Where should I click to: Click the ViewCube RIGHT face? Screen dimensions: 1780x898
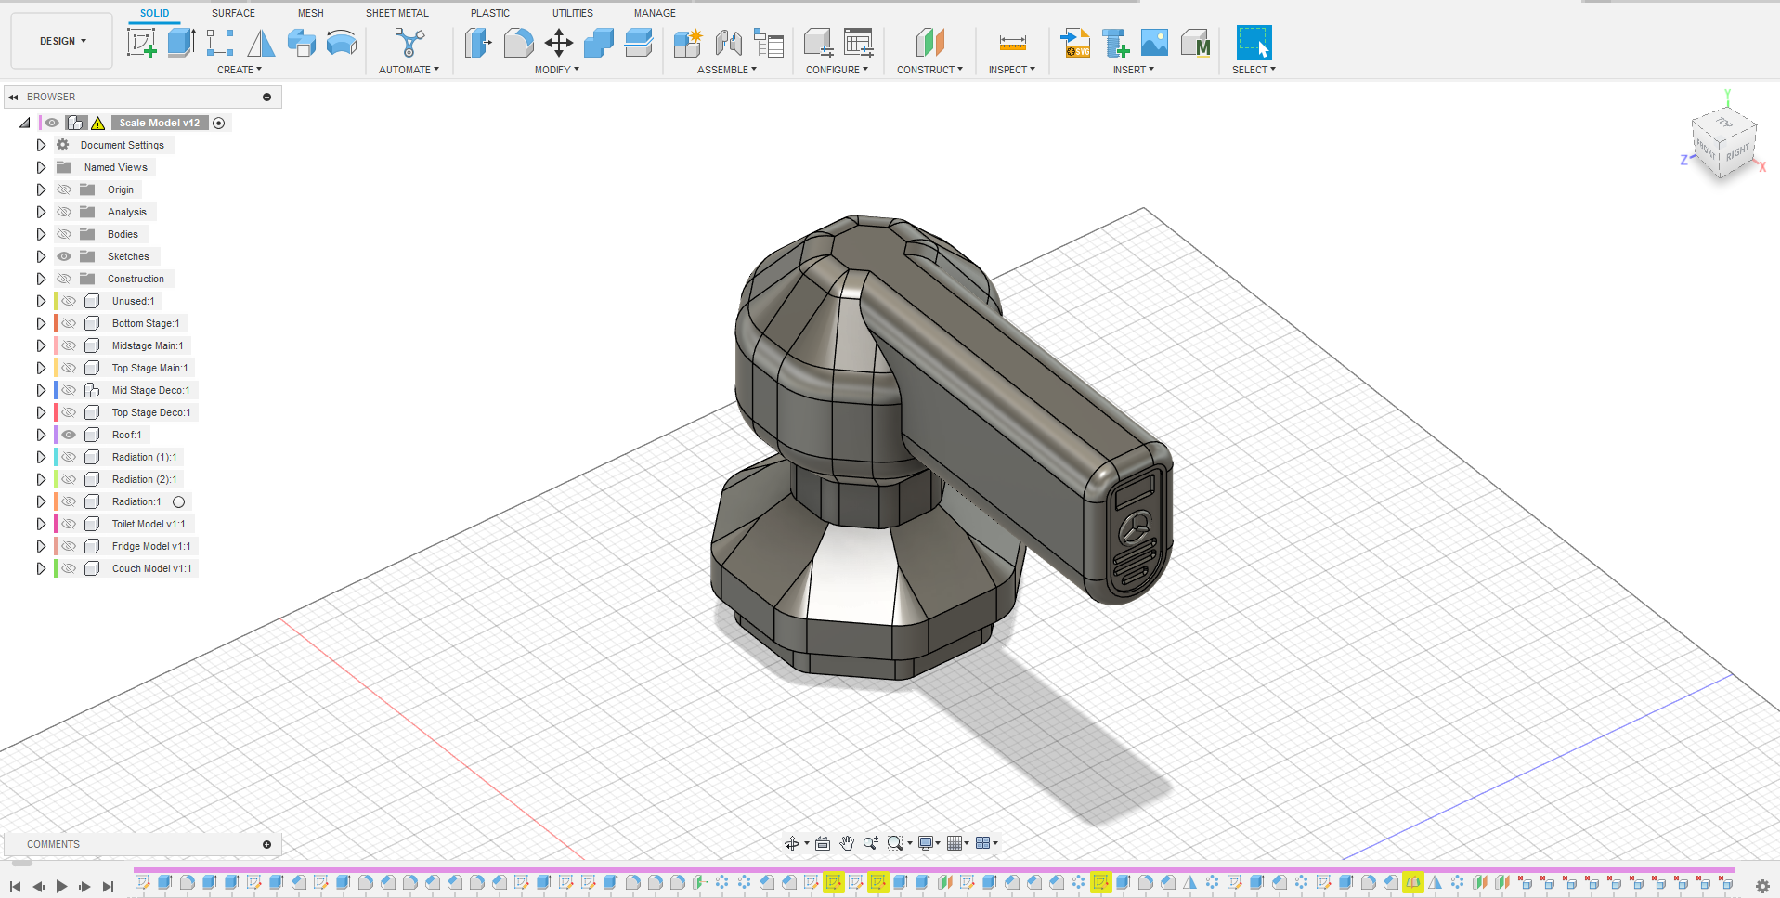[x=1737, y=151]
